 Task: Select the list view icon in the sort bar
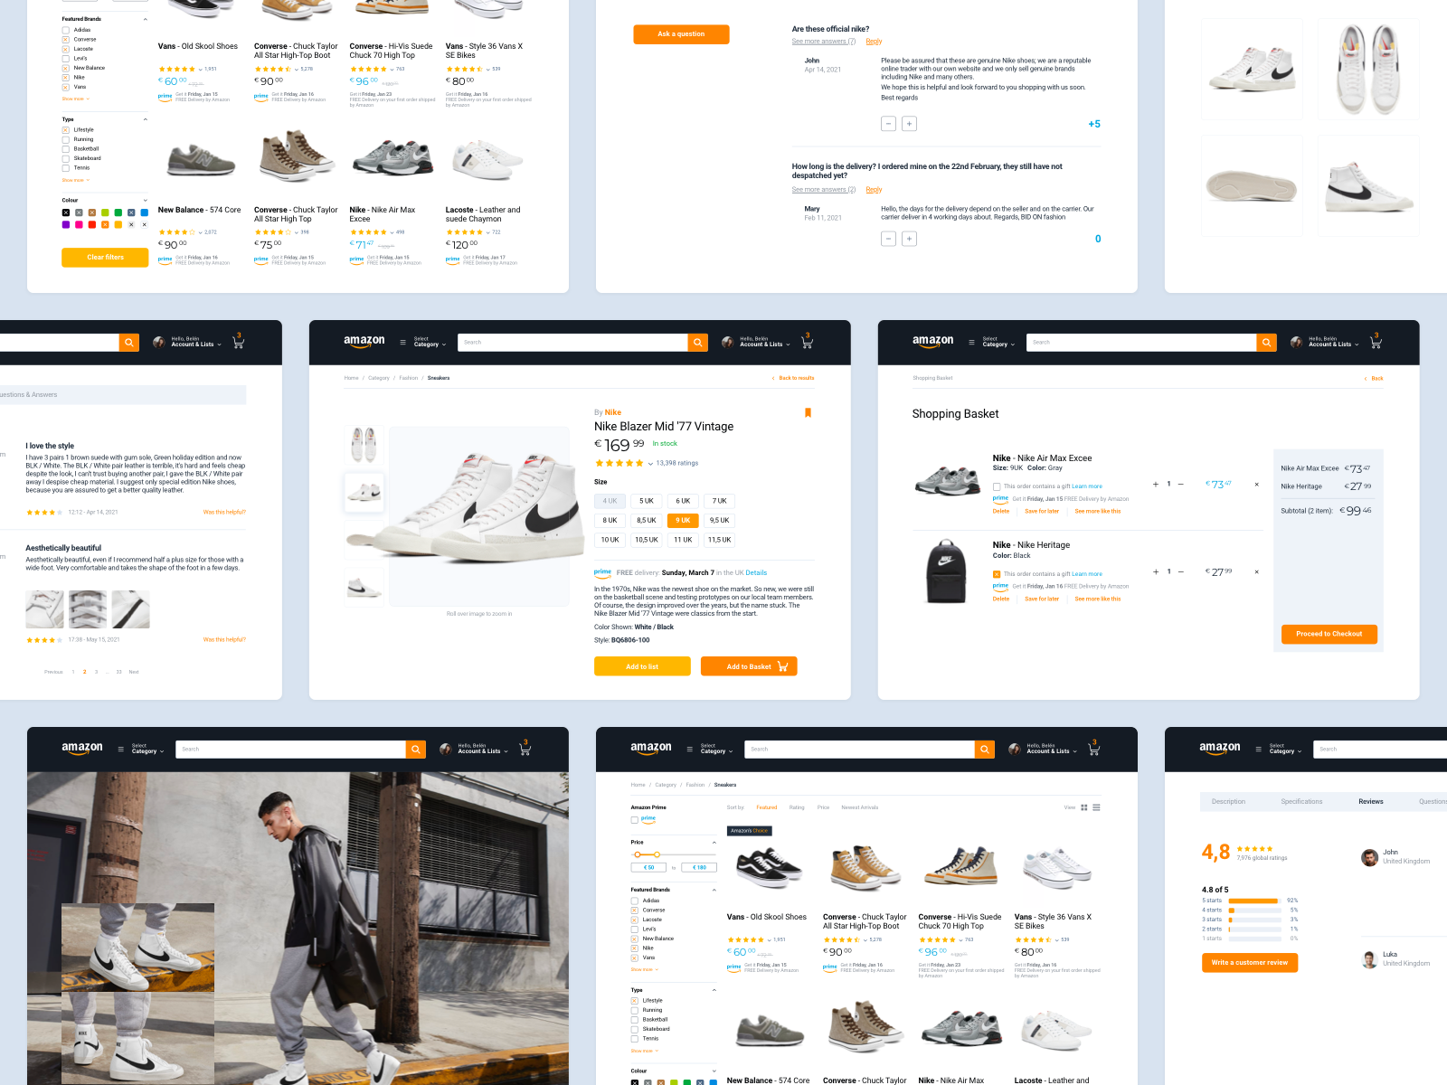click(1096, 807)
